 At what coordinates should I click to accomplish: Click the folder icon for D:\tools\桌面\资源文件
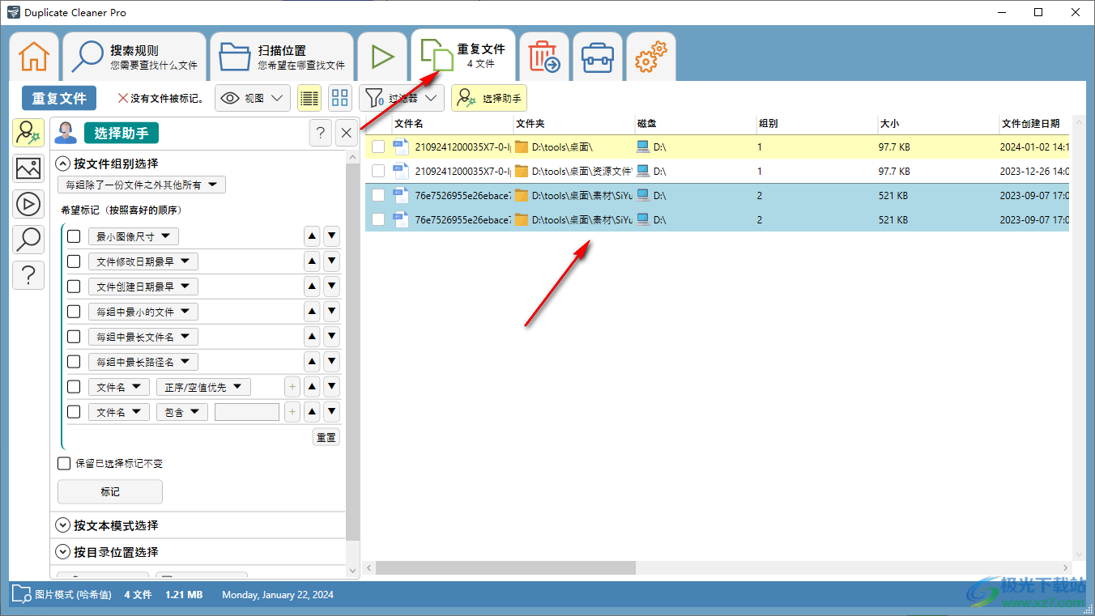pyautogui.click(x=522, y=171)
